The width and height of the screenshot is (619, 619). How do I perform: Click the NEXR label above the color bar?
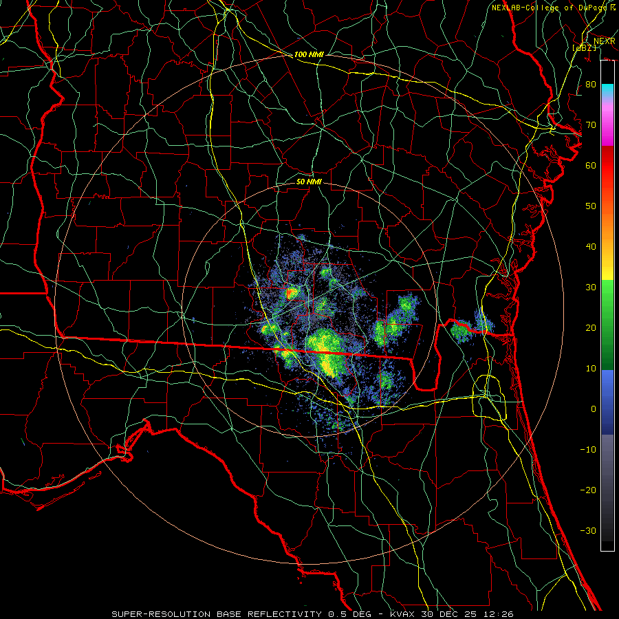pos(604,41)
